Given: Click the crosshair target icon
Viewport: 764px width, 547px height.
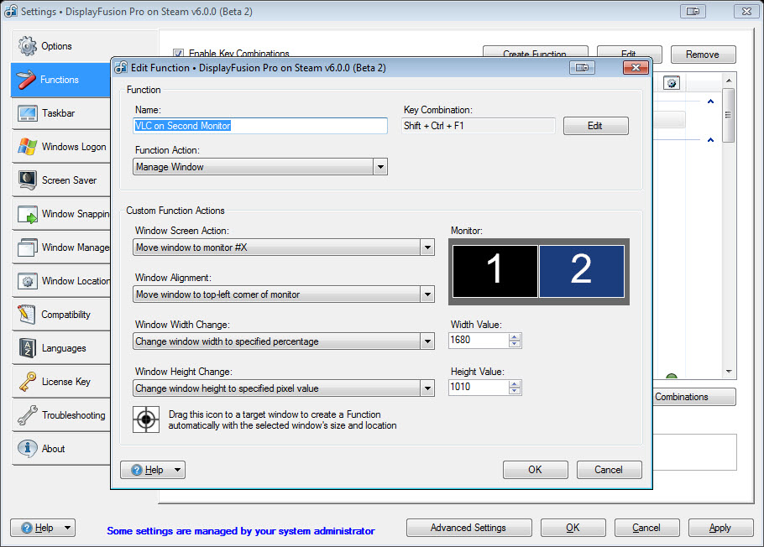Looking at the screenshot, I should click(x=146, y=419).
